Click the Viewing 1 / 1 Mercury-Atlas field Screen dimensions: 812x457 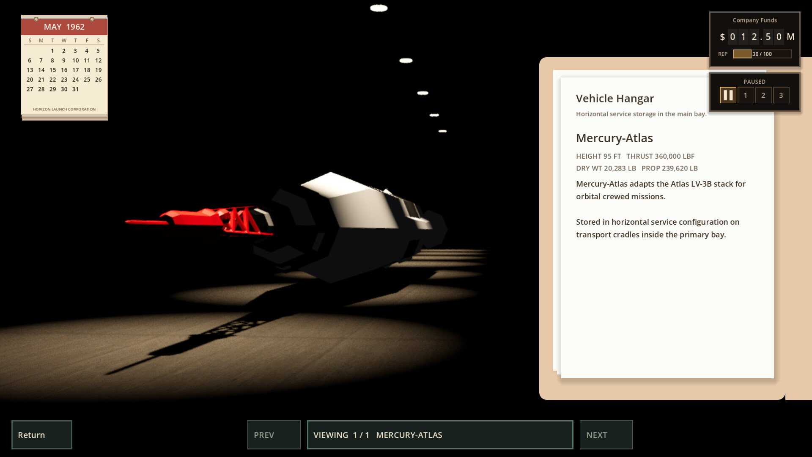pos(440,435)
